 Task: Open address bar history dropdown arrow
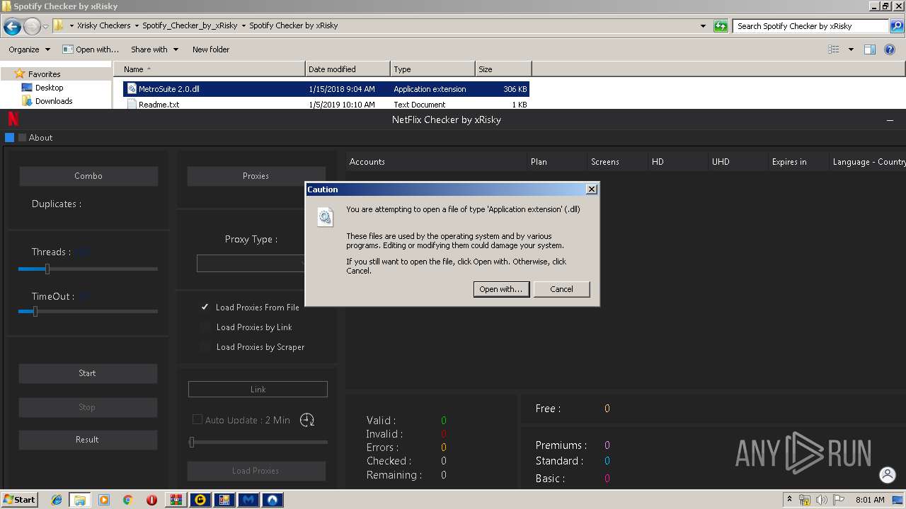[703, 26]
